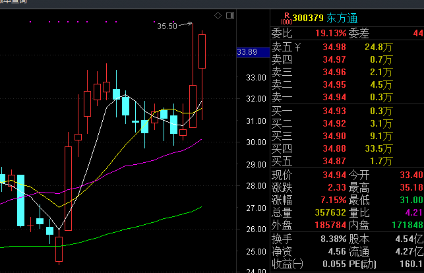
Task: Click the 收益(一) value 0.055
Action: click(x=334, y=264)
